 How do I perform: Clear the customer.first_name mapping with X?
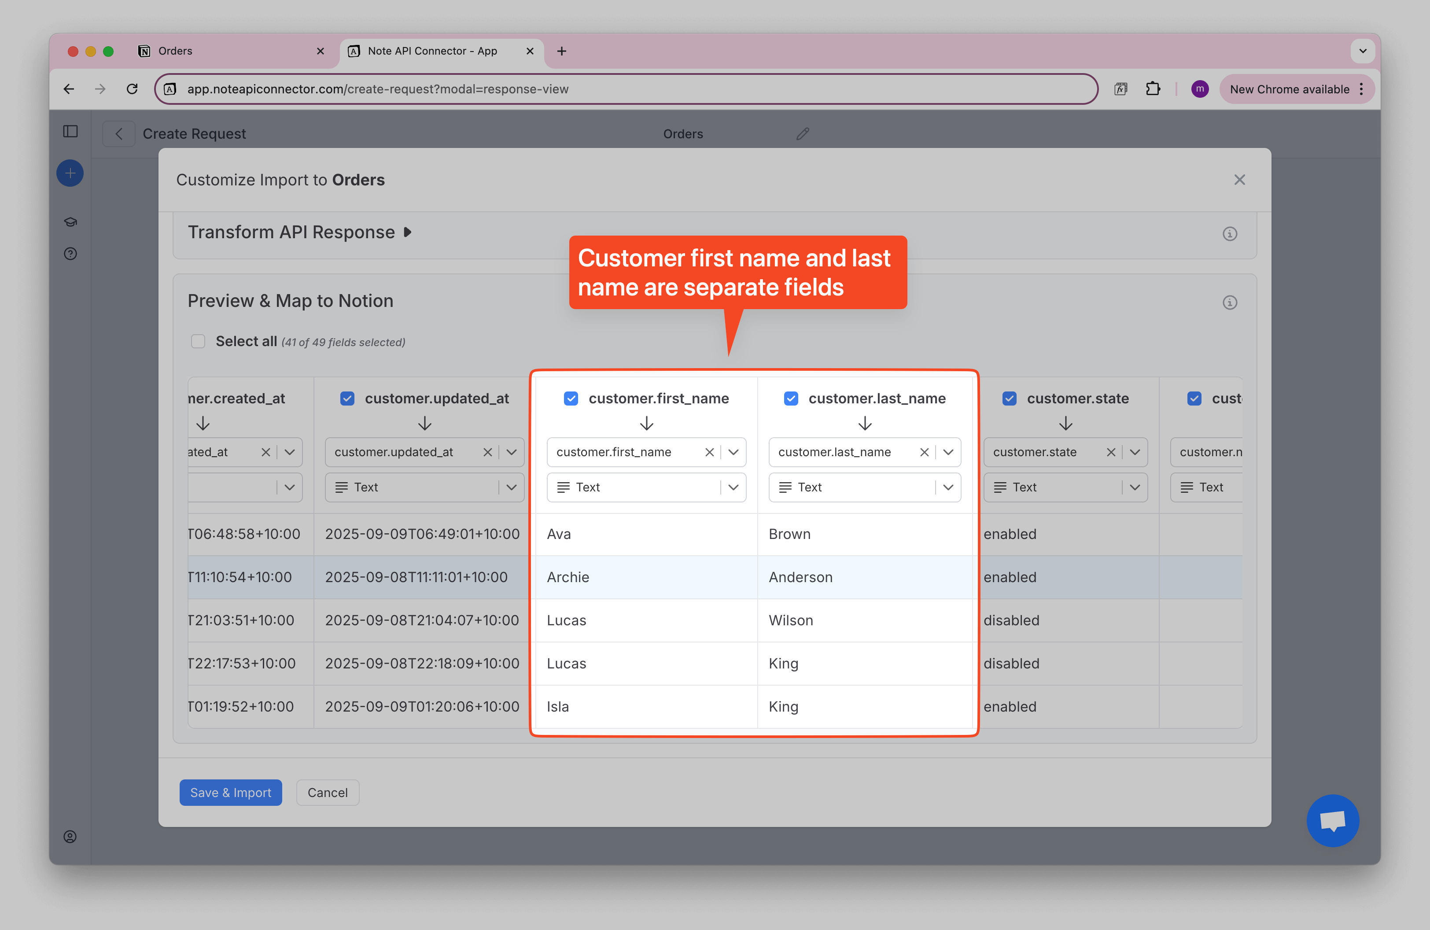coord(709,452)
